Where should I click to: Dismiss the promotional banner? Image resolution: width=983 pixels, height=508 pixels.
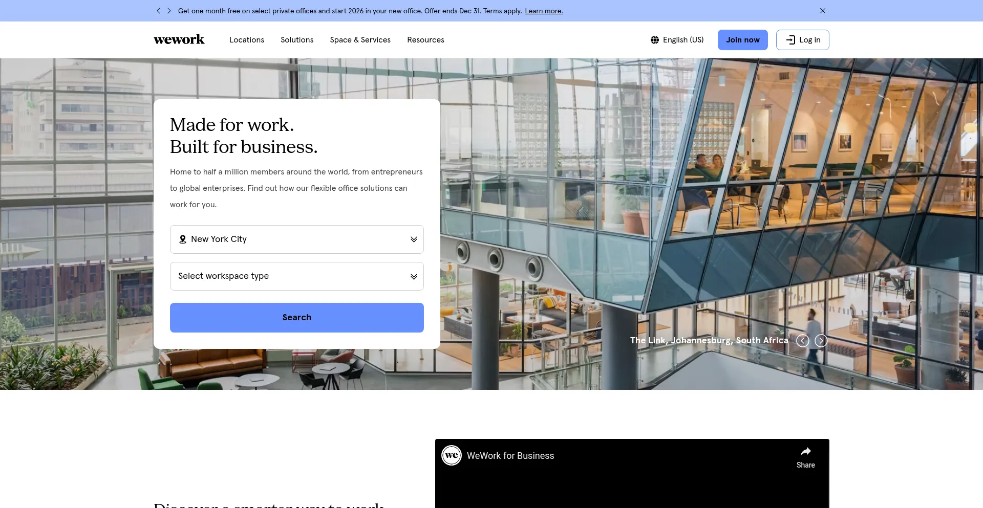click(823, 10)
